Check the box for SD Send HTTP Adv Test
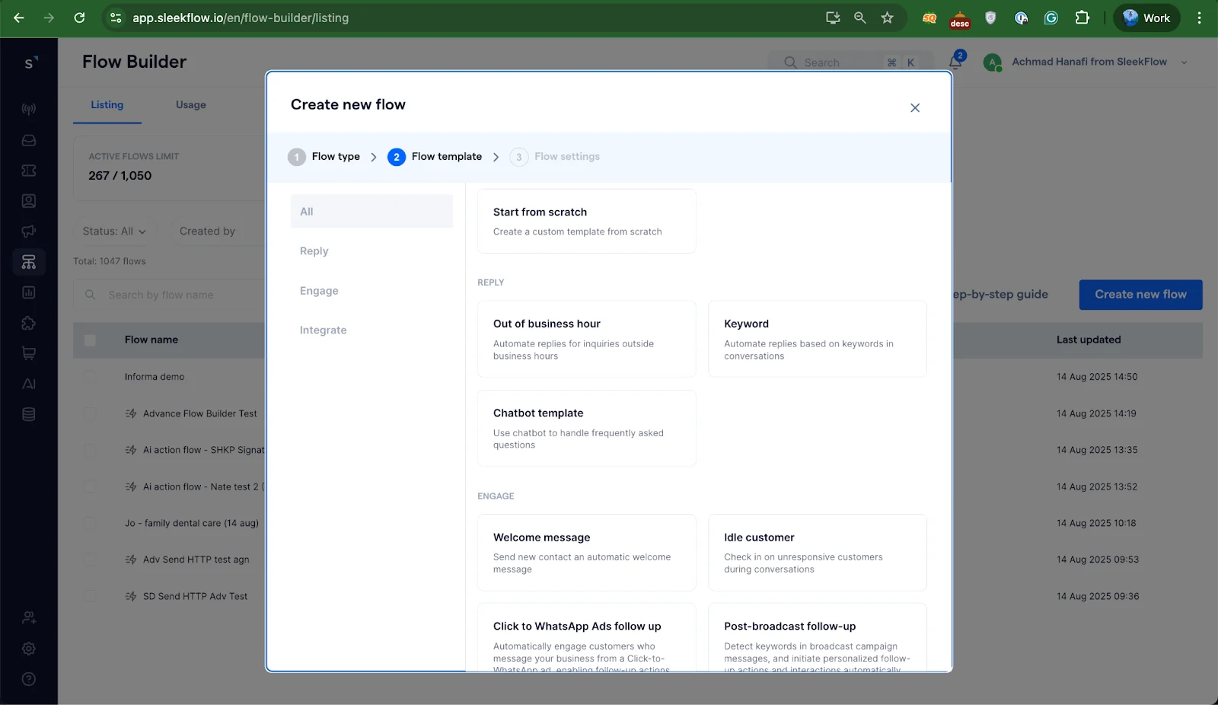1218x705 pixels. [90, 596]
